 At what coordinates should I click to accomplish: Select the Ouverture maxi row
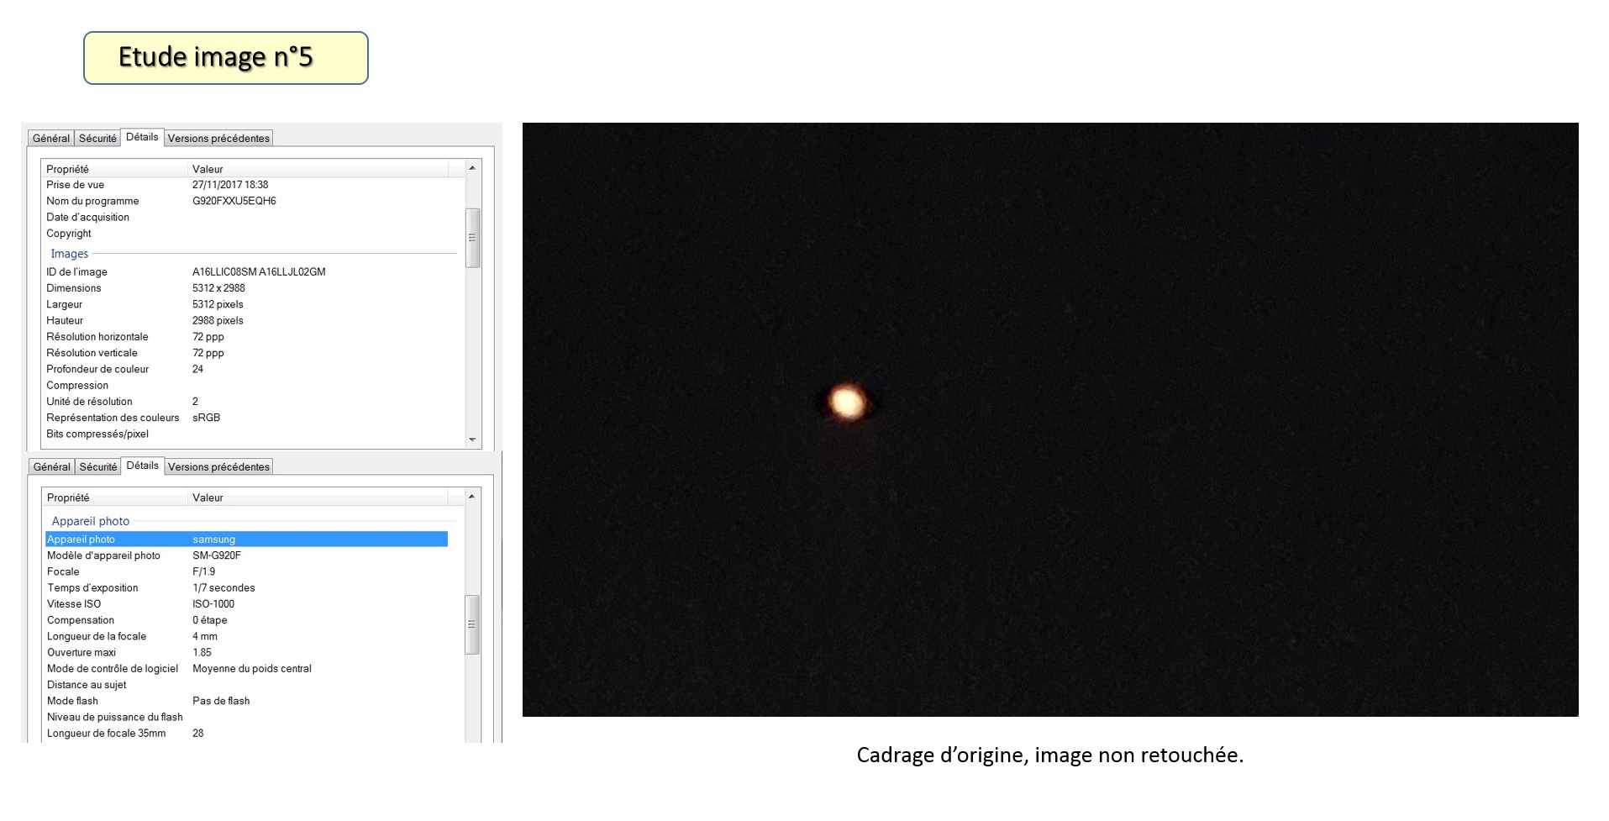(x=246, y=652)
